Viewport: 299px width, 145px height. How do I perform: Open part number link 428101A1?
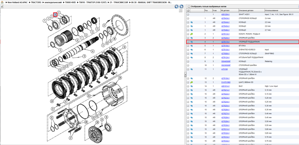coord(225,86)
